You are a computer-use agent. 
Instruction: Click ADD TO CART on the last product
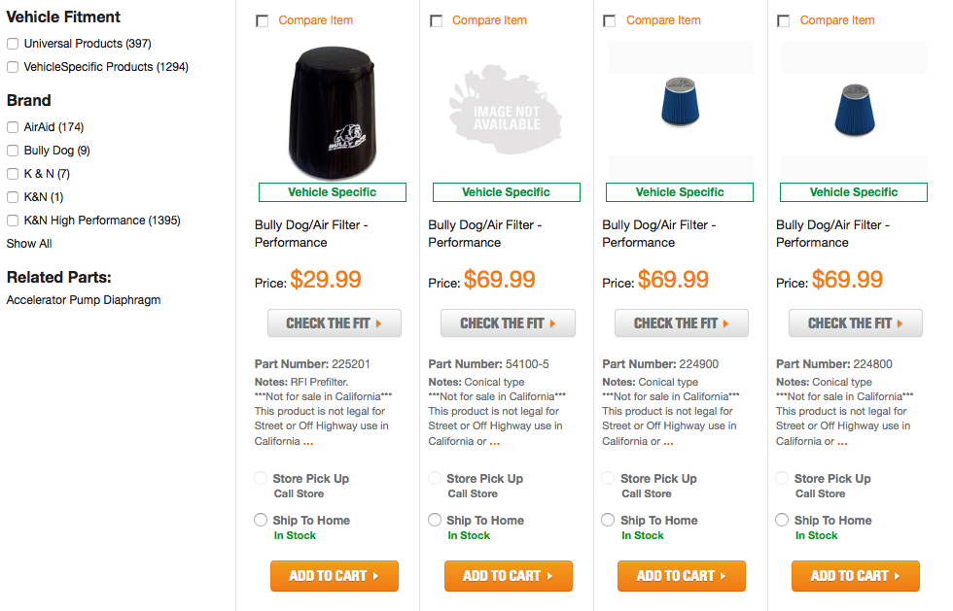855,575
